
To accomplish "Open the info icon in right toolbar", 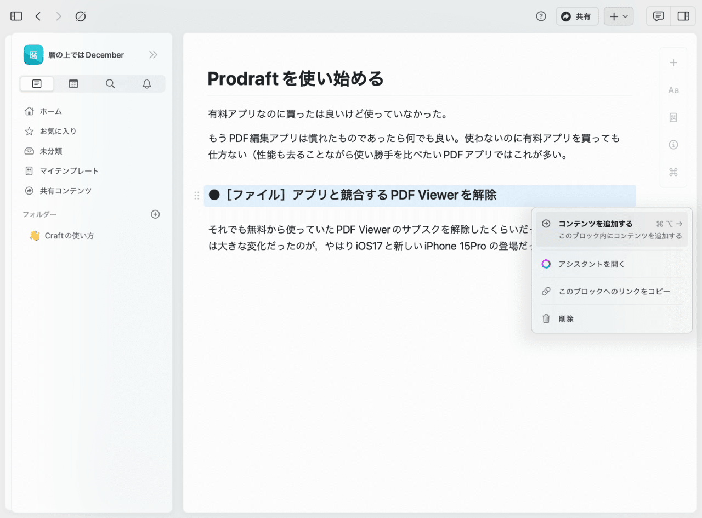I will tap(673, 145).
